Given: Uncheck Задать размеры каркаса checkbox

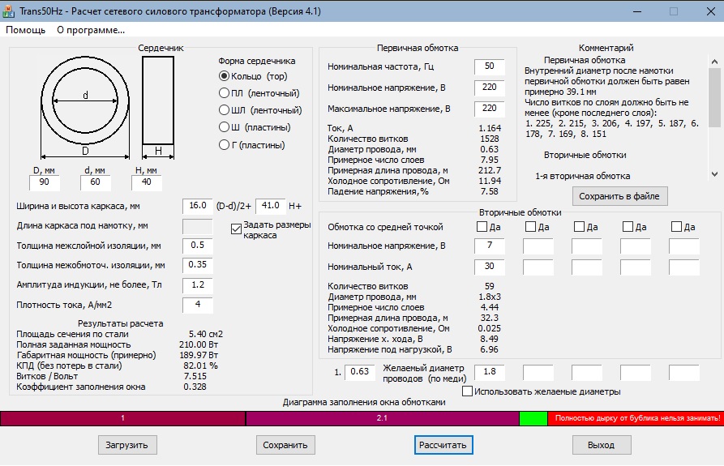Looking at the screenshot, I should pyautogui.click(x=237, y=229).
